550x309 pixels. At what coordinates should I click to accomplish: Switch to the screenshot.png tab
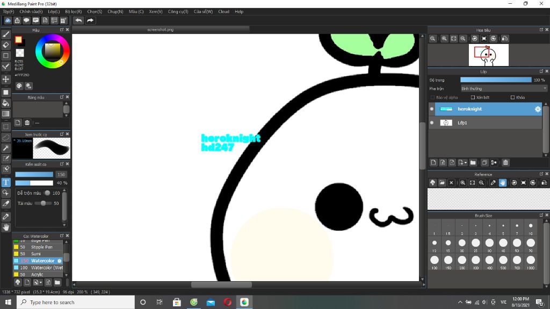click(161, 30)
